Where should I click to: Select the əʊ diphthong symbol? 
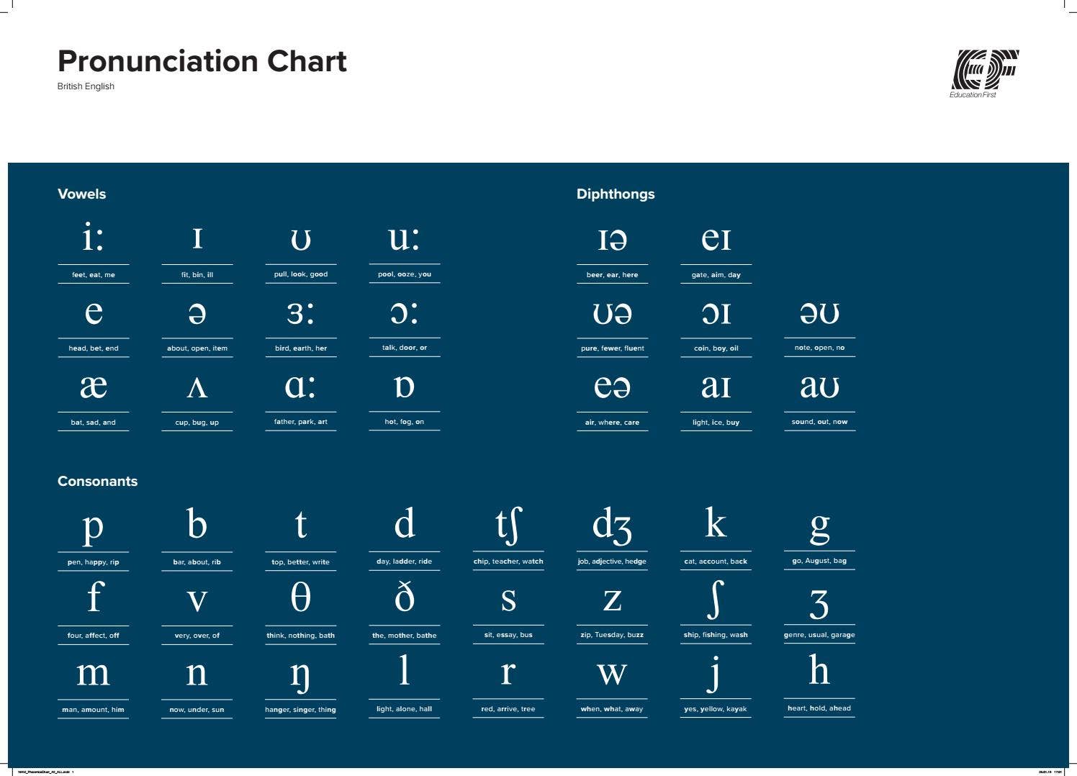(819, 312)
